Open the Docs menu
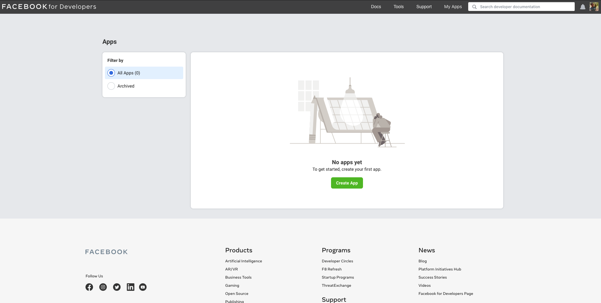The width and height of the screenshot is (601, 303). (376, 7)
